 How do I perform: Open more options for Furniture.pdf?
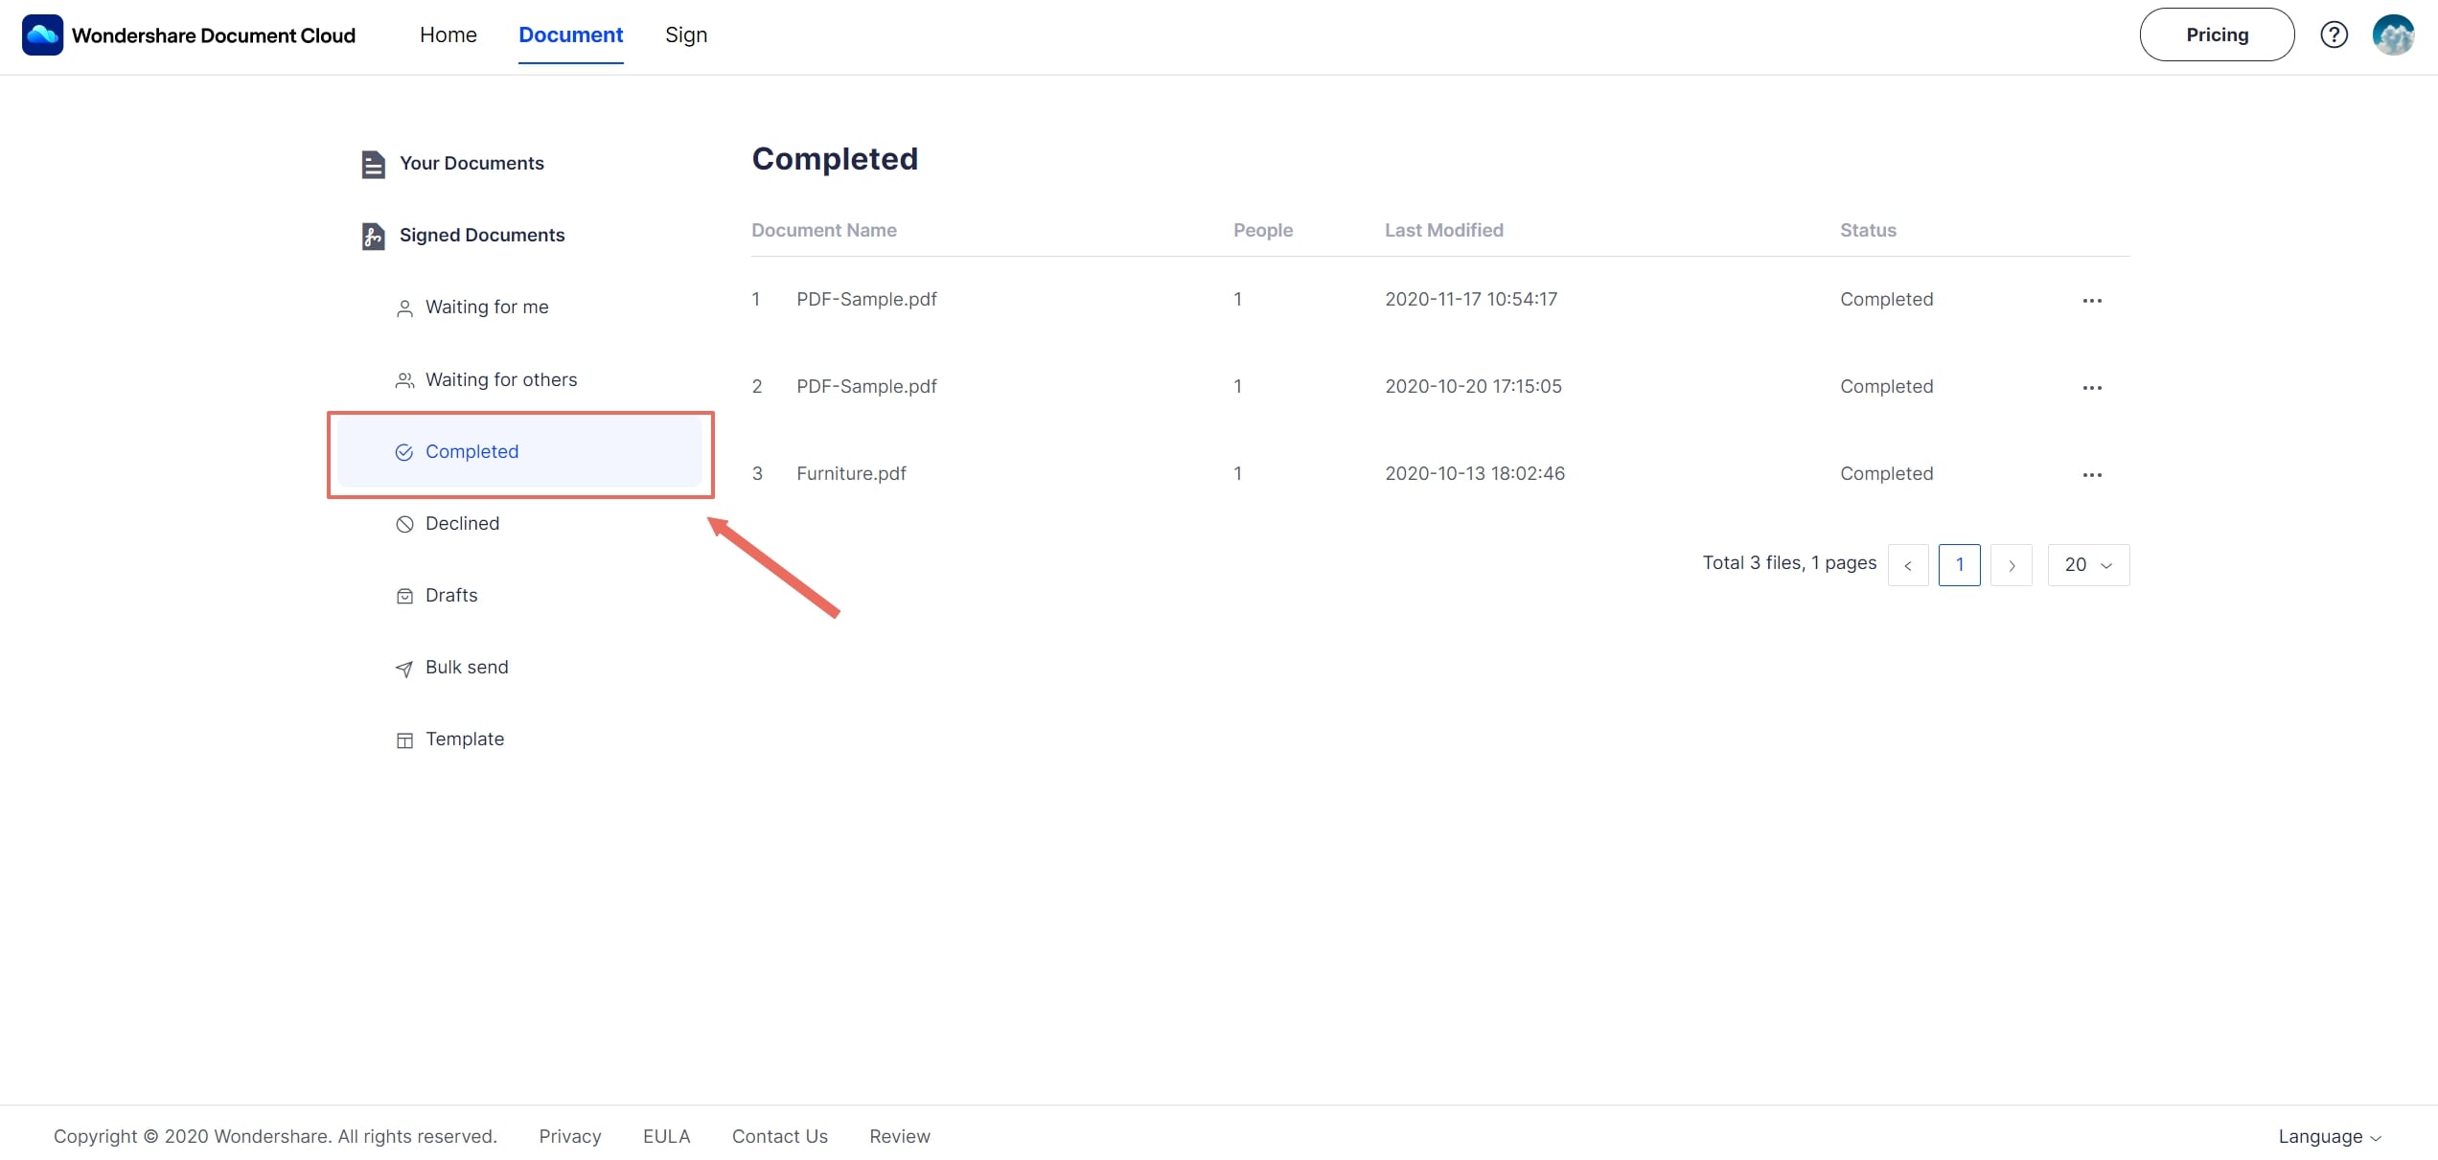click(x=2091, y=475)
